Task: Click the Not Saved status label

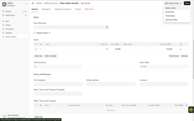Action: (85, 3)
